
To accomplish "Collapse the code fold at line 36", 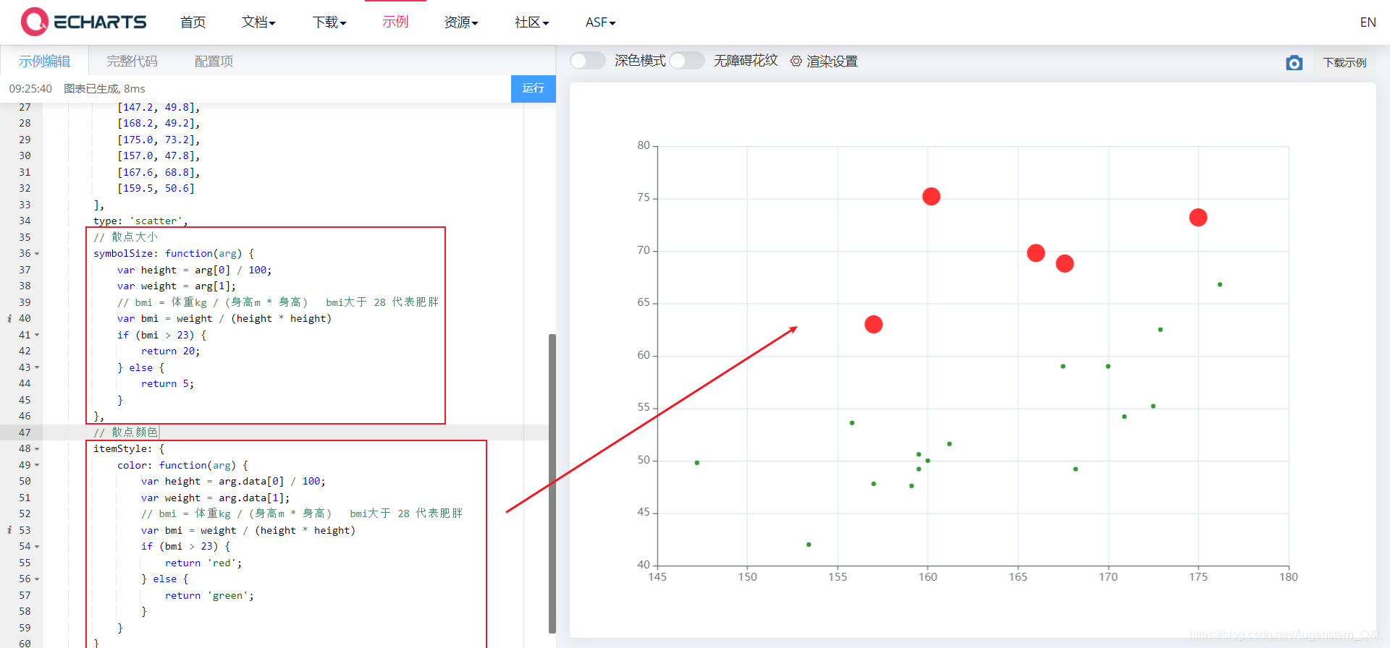I will 37,254.
